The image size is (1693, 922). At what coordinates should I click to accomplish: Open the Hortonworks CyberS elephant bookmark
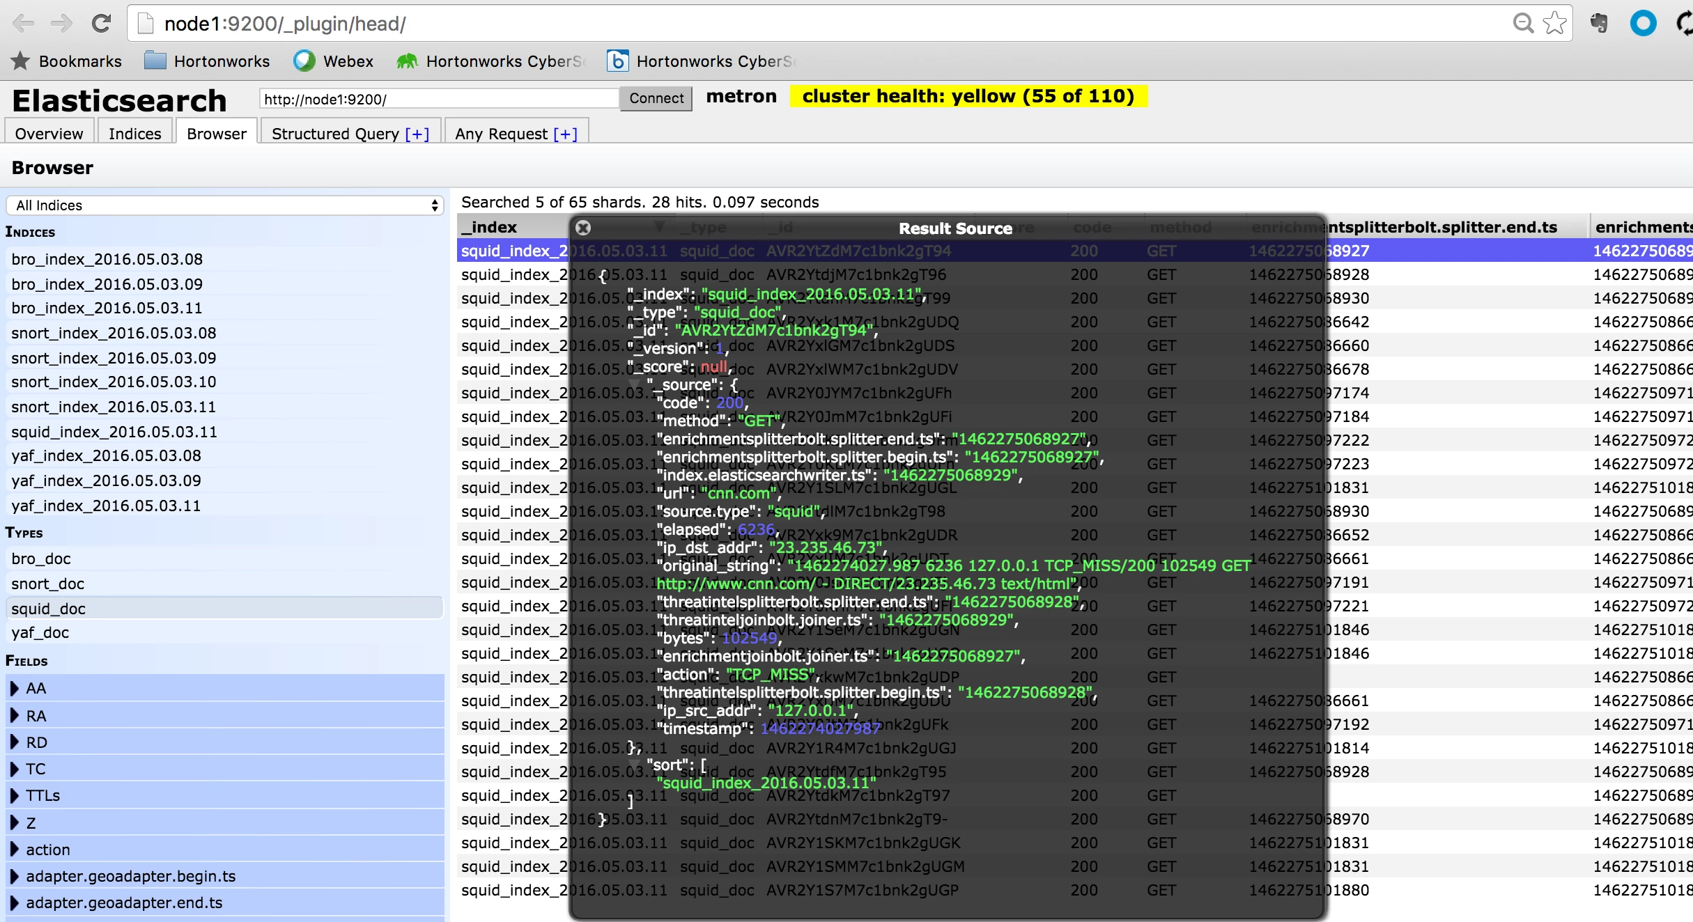490,61
